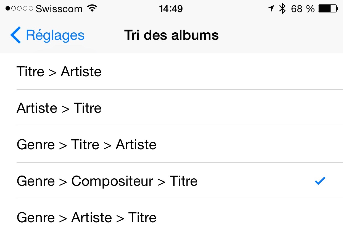Go back to Réglages
343x235 pixels.
point(47,35)
